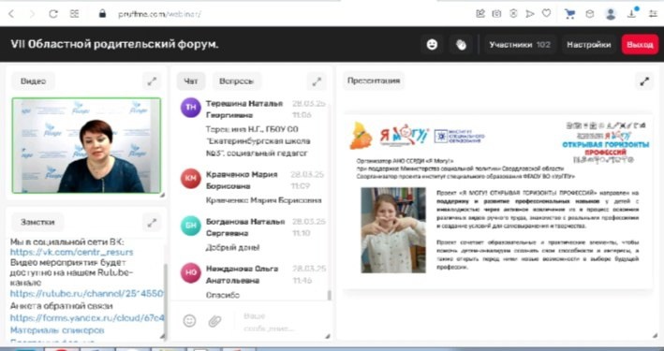Open the emoji reaction button in header
This screenshot has height=351, width=664.
pos(432,44)
